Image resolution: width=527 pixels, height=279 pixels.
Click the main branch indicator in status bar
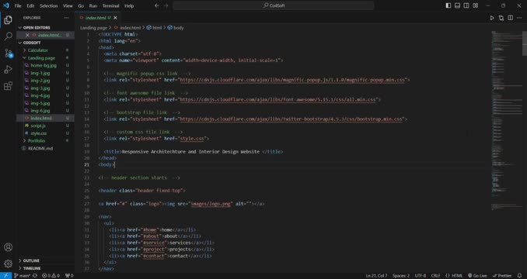pyautogui.click(x=23, y=276)
